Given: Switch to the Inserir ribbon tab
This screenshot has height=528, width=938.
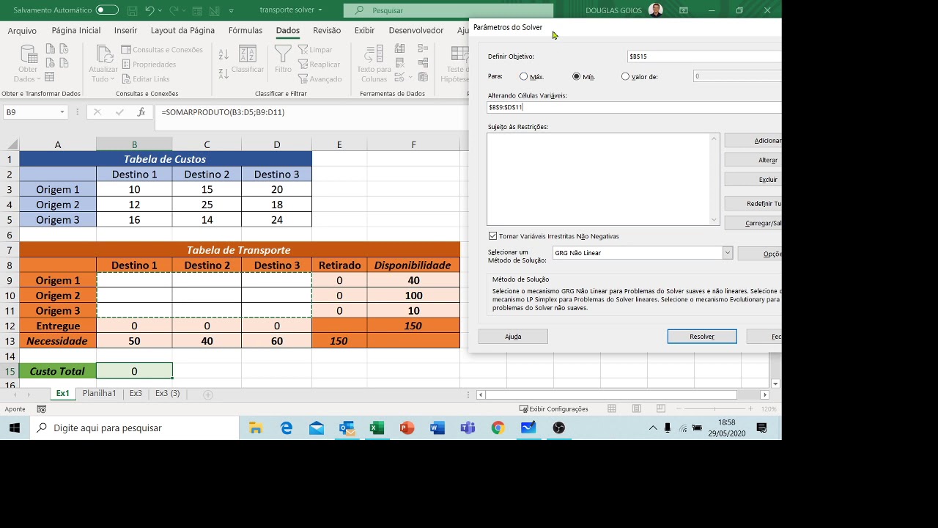Looking at the screenshot, I should coord(125,31).
